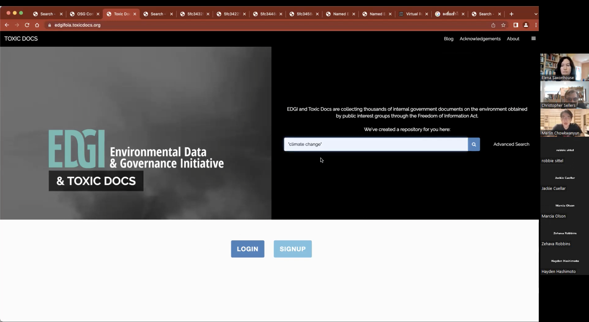The width and height of the screenshot is (589, 322).
Task: Click the browser forward arrow
Action: pos(17,25)
